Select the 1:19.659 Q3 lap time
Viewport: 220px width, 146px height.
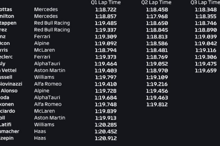point(206,70)
